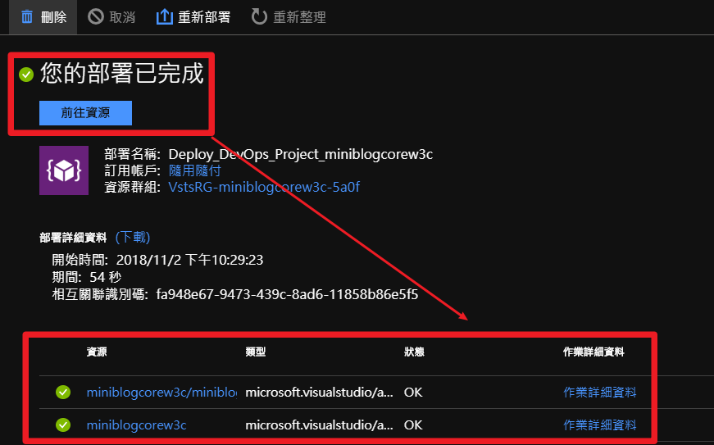Click the 資源 column header
714x445 pixels.
[x=97, y=352]
